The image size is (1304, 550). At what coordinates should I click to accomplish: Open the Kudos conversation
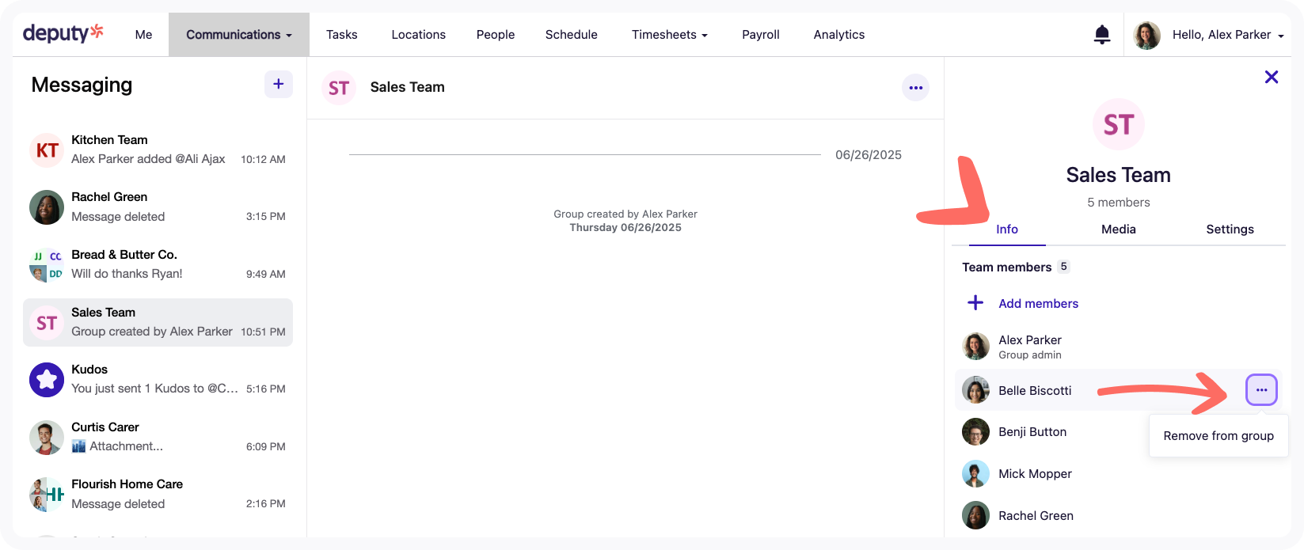click(x=158, y=380)
